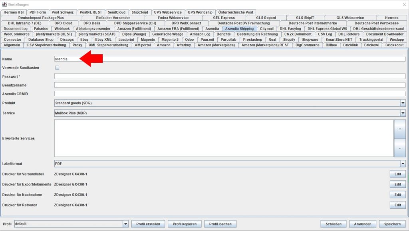The image size is (409, 231).
Task: Open the Hermes HSI tab
Action: tap(14, 12)
